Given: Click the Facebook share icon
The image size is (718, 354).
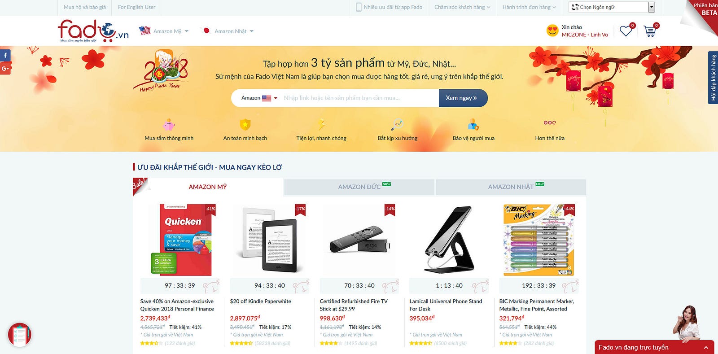Looking at the screenshot, I should pyautogui.click(x=5, y=55).
